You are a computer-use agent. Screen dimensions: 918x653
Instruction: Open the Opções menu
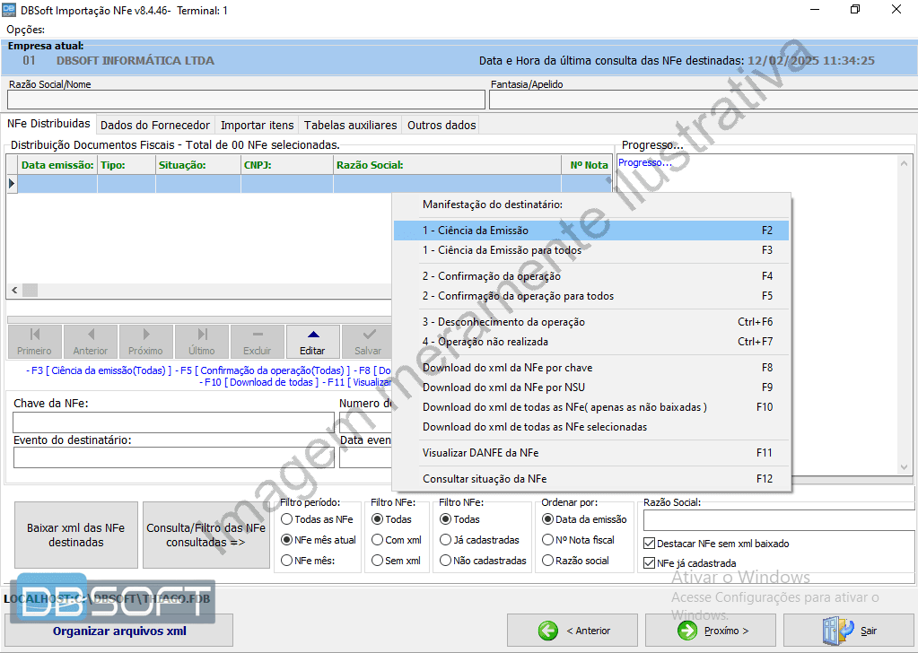click(25, 30)
